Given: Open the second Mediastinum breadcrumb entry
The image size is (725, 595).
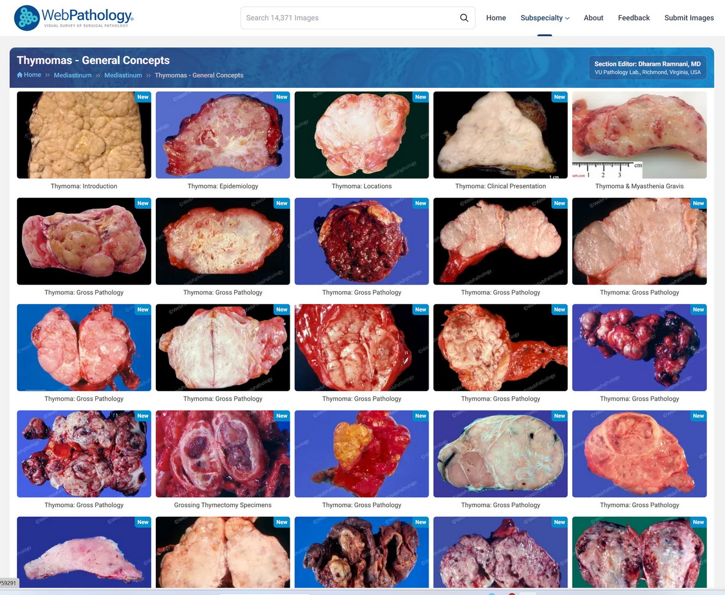Looking at the screenshot, I should (x=123, y=75).
